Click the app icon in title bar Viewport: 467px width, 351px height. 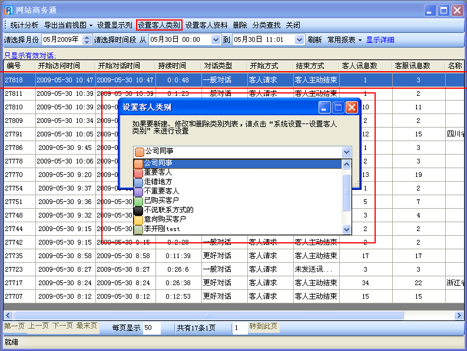tap(9, 10)
